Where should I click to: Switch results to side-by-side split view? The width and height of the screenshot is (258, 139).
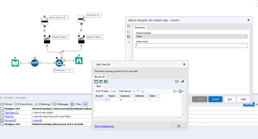(x=101, y=81)
